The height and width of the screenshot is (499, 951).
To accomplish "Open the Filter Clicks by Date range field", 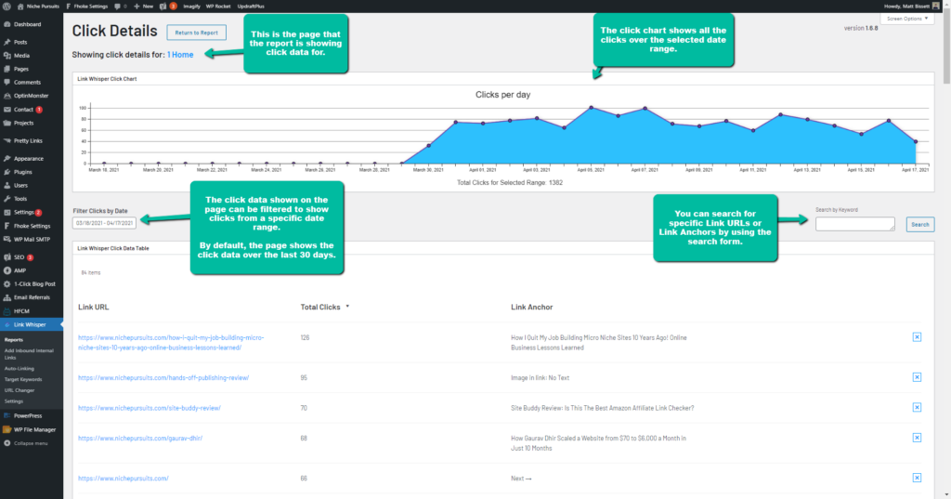I will pyautogui.click(x=104, y=223).
